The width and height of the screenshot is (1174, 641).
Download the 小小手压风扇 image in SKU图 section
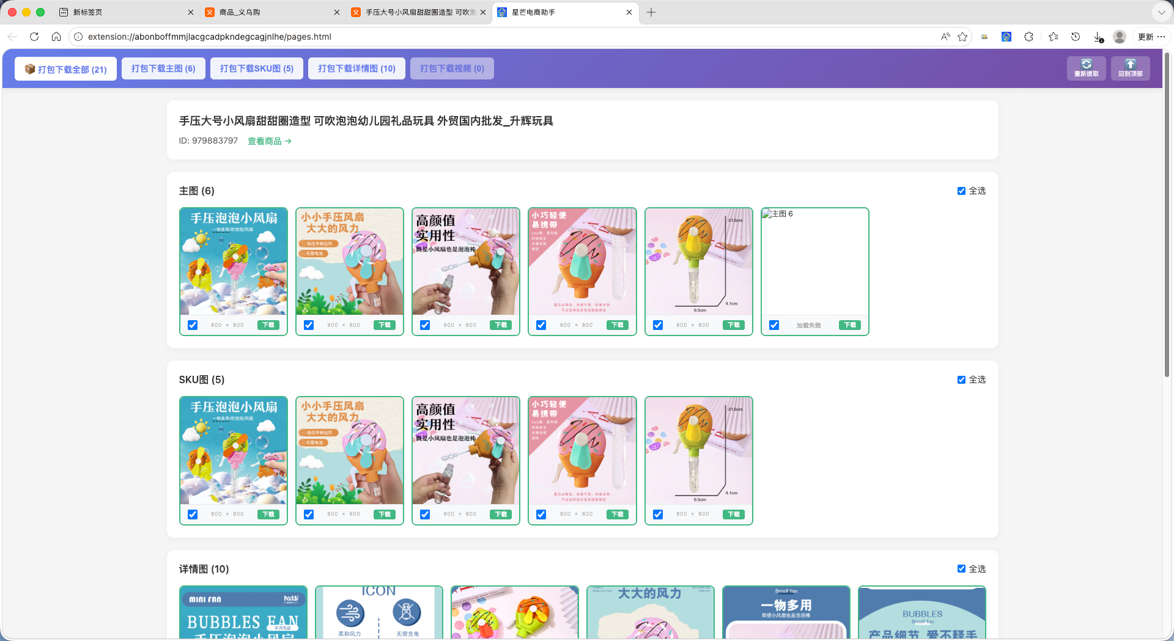[x=385, y=515]
